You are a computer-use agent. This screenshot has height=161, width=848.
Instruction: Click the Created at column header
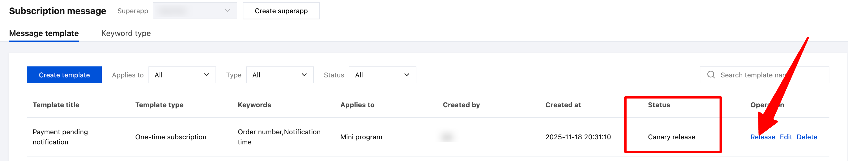(563, 105)
